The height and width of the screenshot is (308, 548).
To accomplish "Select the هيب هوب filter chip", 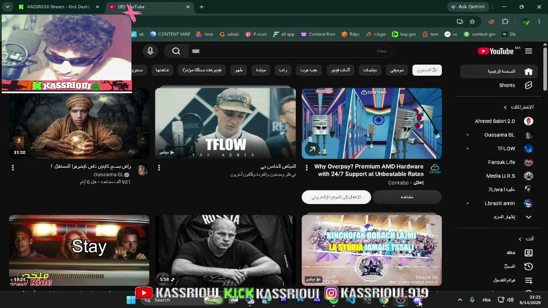I will coord(308,70).
